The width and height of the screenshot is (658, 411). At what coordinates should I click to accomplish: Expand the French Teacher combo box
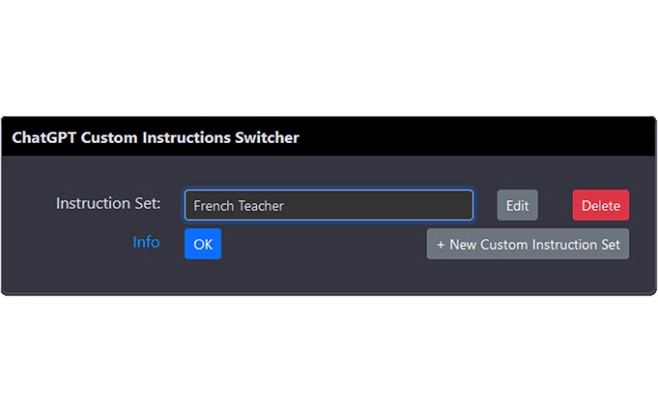pyautogui.click(x=328, y=205)
